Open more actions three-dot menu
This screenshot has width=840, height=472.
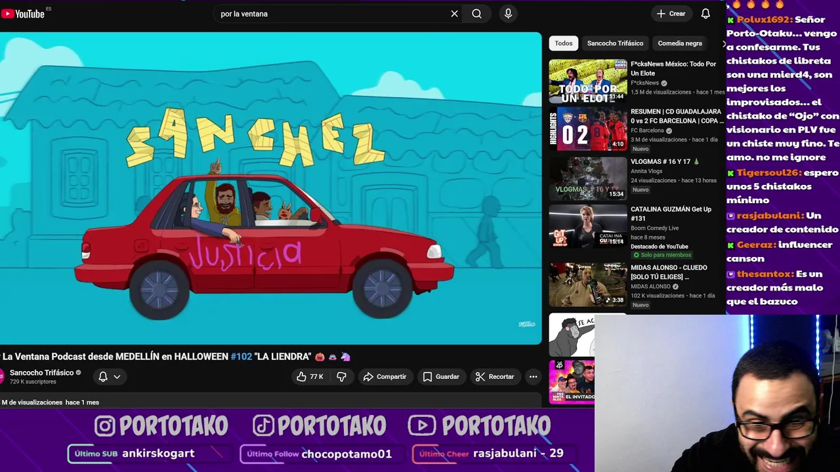[x=533, y=377]
